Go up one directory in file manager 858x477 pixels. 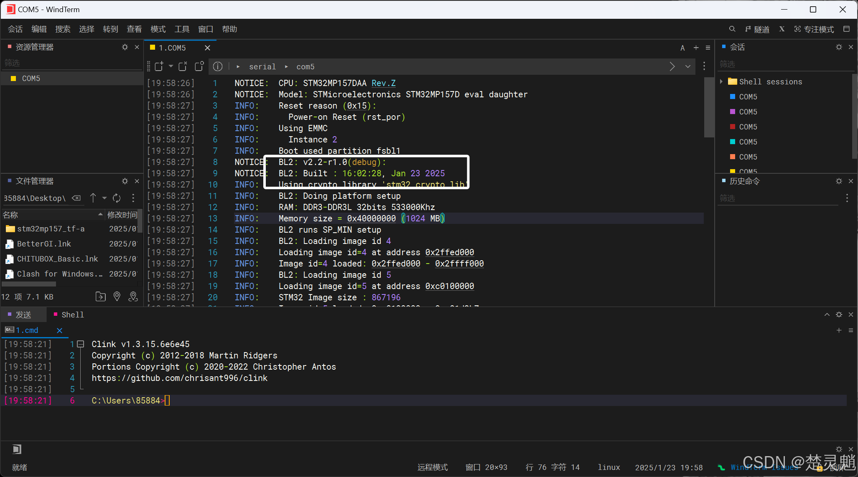93,198
